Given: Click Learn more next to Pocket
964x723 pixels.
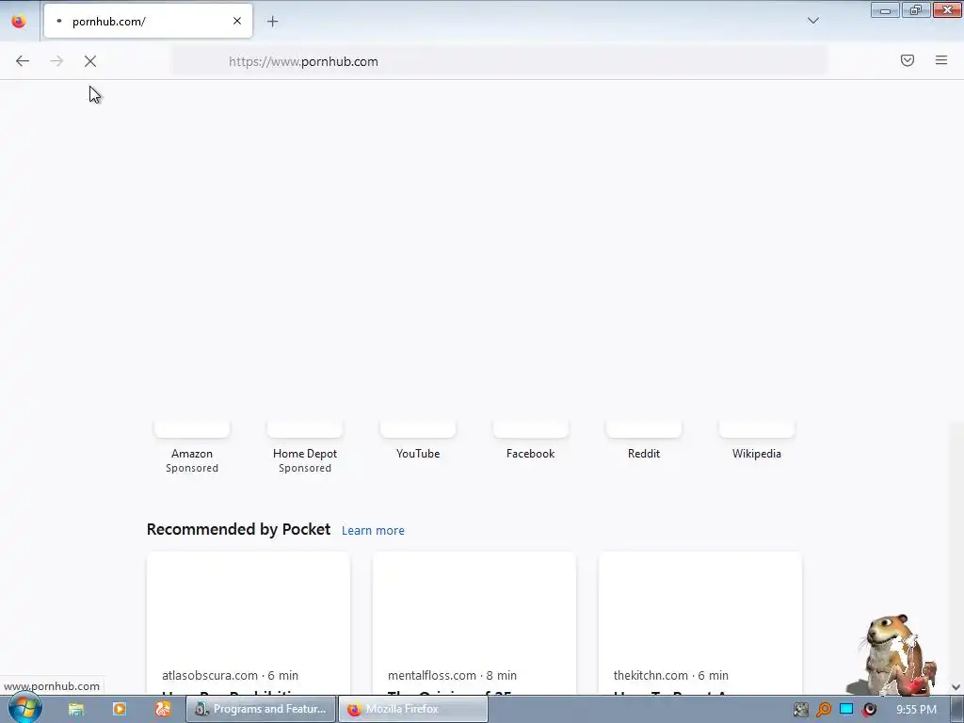Looking at the screenshot, I should 373,531.
